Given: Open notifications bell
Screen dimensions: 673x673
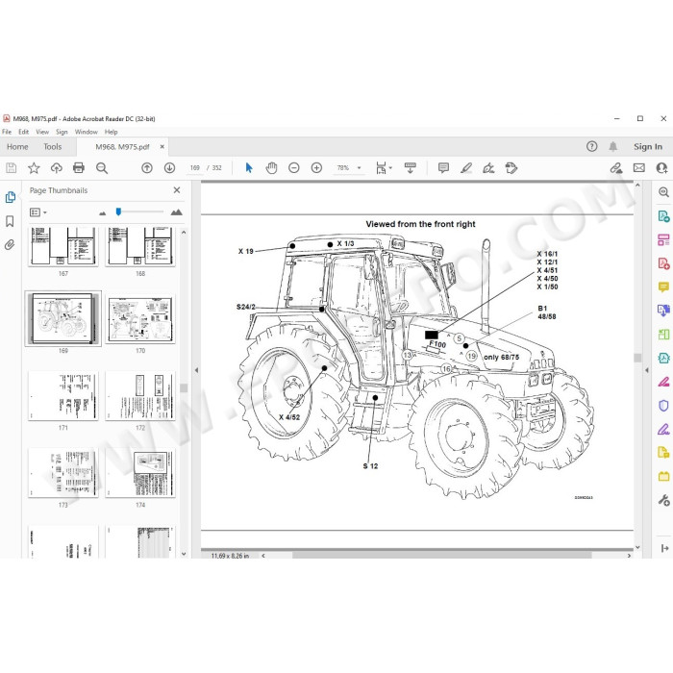Looking at the screenshot, I should click(613, 146).
